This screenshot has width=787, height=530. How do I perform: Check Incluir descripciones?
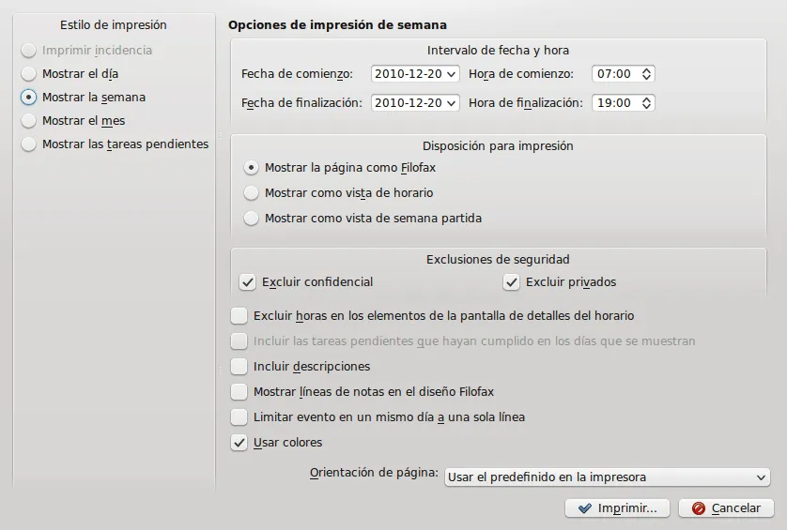point(239,367)
